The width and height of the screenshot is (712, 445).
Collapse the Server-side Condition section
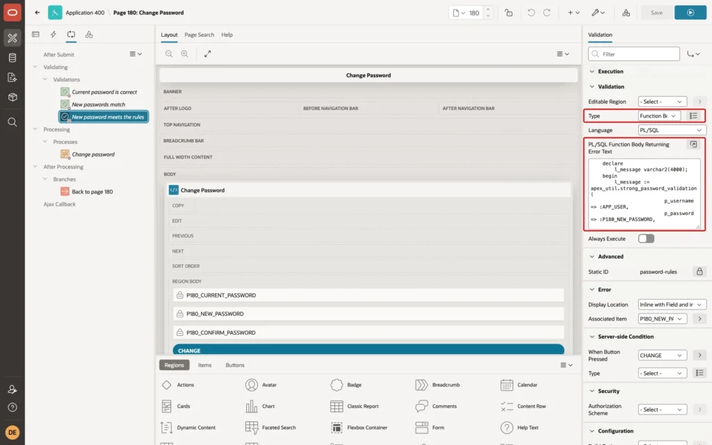tap(592, 337)
